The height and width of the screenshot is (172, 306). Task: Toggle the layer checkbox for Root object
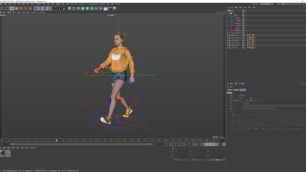pyautogui.click(x=243, y=13)
